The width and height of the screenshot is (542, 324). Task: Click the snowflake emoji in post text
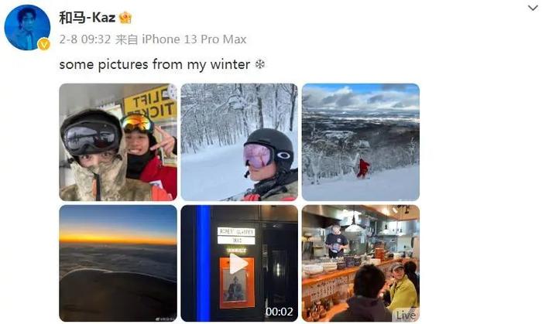260,64
